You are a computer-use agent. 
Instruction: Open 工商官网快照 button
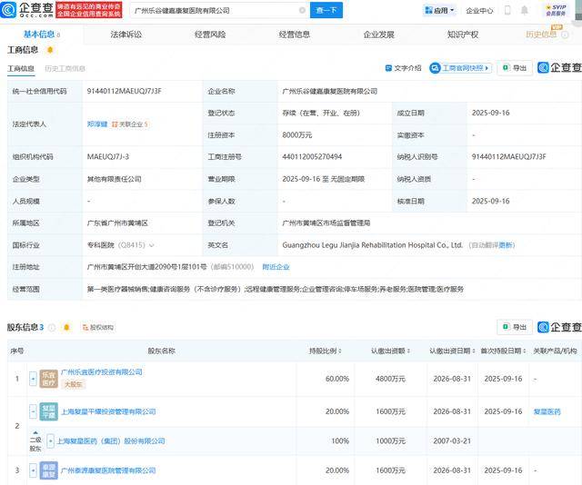click(461, 68)
